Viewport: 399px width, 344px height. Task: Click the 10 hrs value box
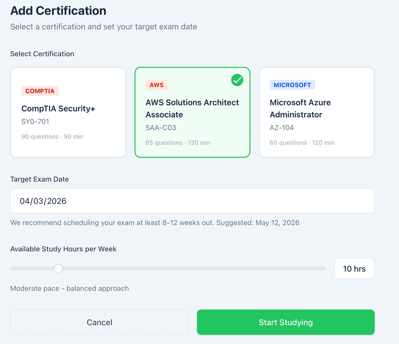[354, 268]
